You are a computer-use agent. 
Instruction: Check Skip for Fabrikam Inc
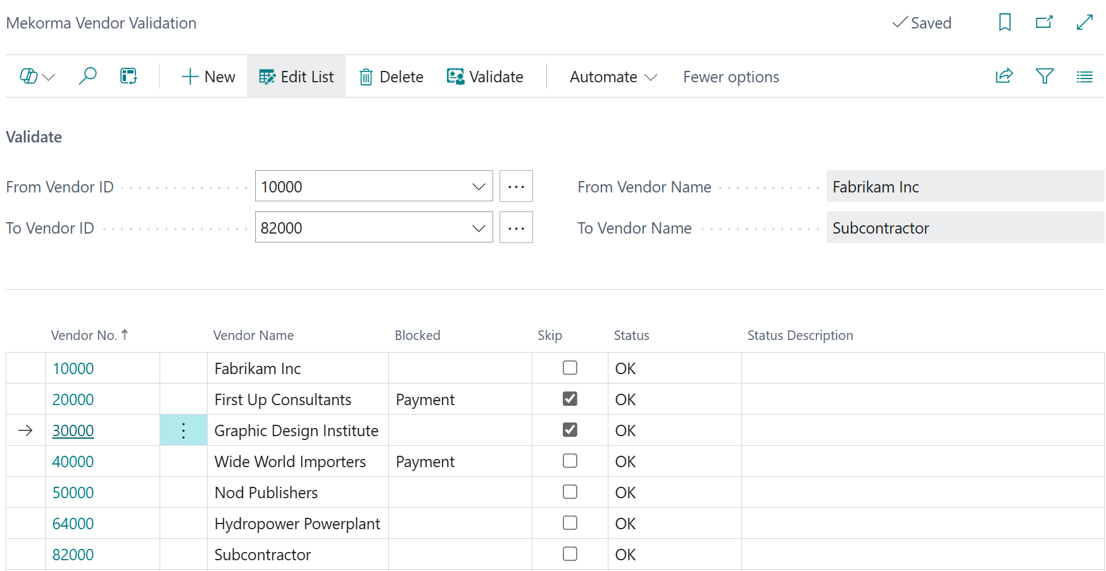570,368
